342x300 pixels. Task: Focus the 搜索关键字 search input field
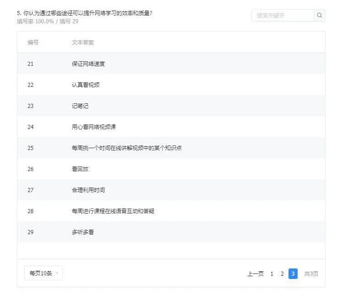(x=282, y=15)
